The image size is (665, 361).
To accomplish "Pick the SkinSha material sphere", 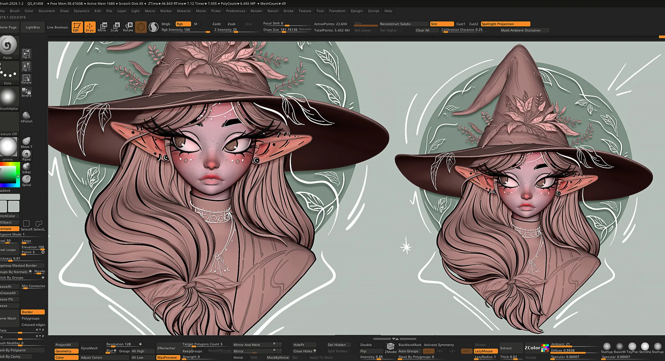I will click(645, 348).
